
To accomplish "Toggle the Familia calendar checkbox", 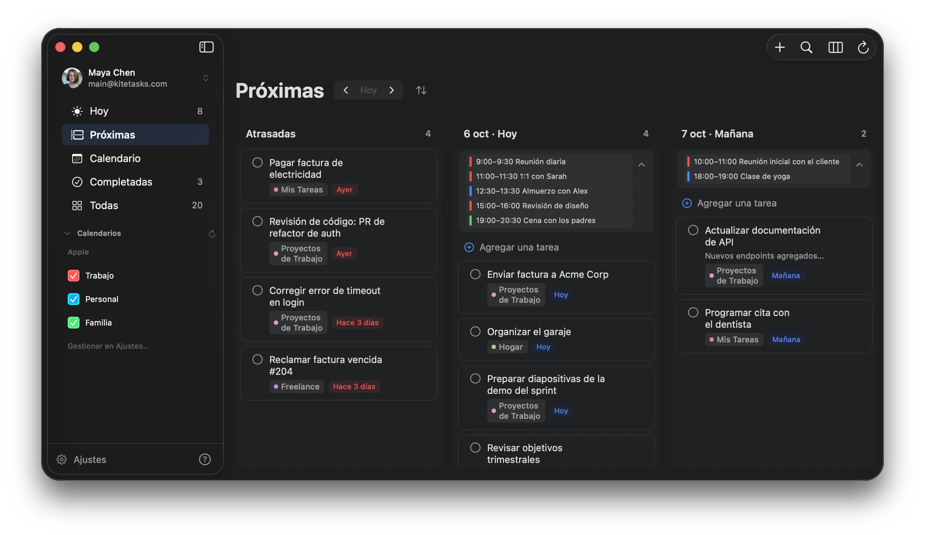I will coord(73,323).
